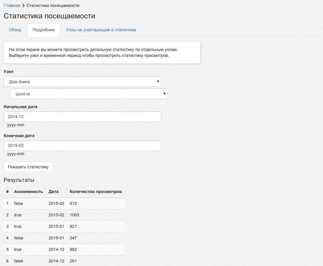323x266 pixels.
Task: Expand the Дом Книги node dropdown
Action: [82, 81]
